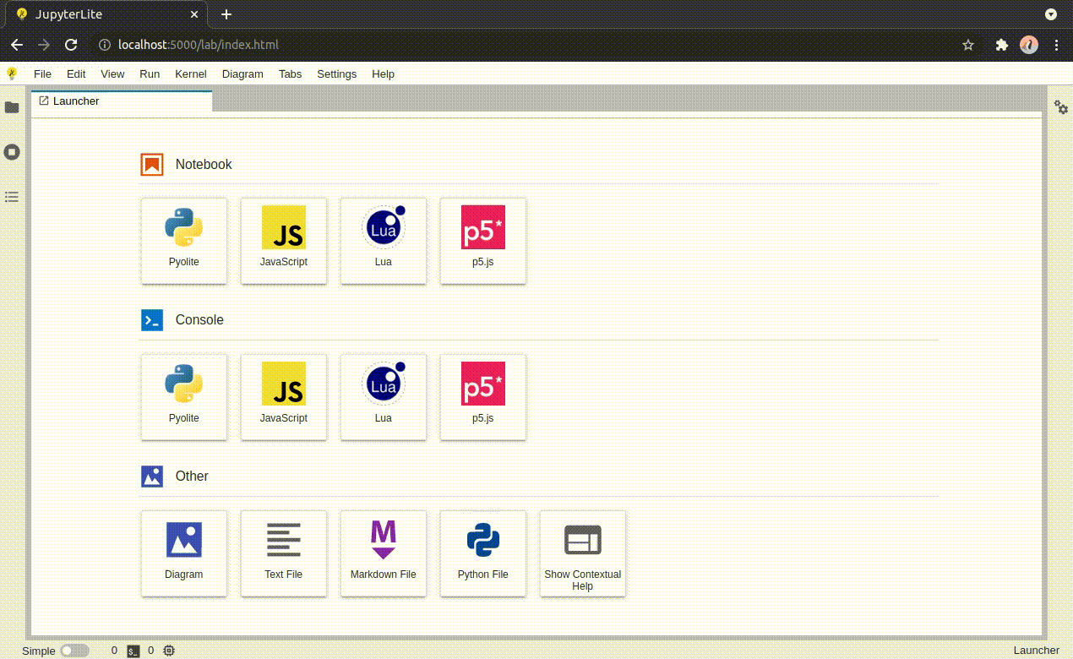Start a p5.js console

tap(483, 397)
